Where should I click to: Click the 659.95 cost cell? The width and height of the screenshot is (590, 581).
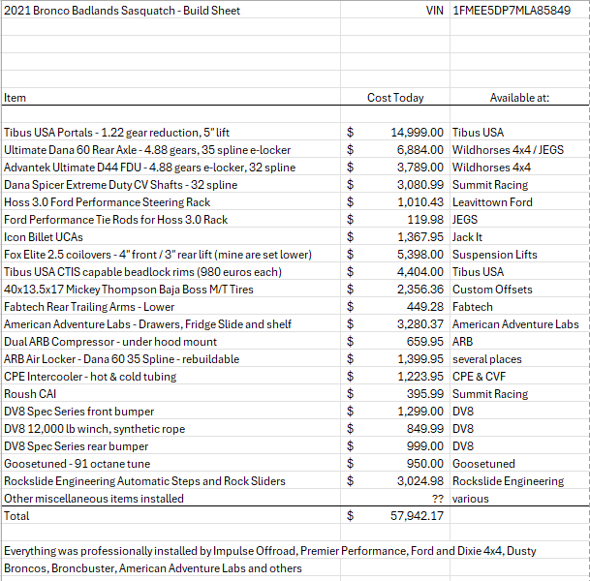pyautogui.click(x=395, y=342)
